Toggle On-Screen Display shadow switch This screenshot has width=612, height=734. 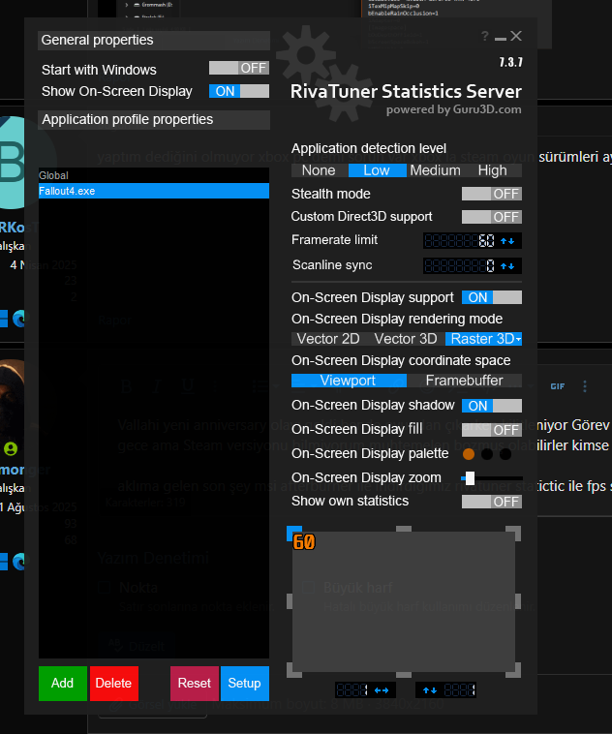click(492, 406)
